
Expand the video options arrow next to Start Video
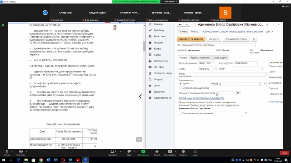(x=27, y=152)
